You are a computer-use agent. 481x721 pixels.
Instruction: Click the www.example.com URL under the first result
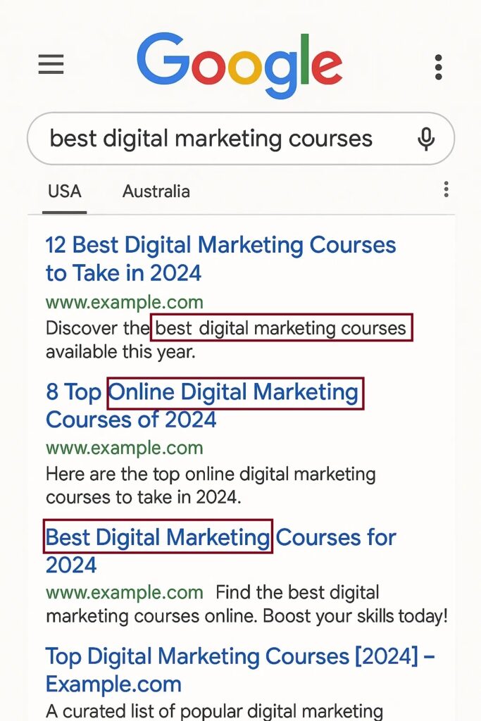[x=125, y=303]
